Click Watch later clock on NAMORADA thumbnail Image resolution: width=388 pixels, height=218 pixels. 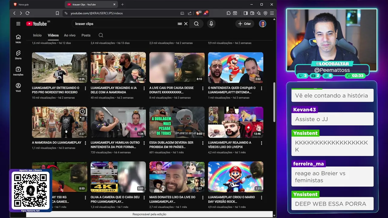[82, 112]
